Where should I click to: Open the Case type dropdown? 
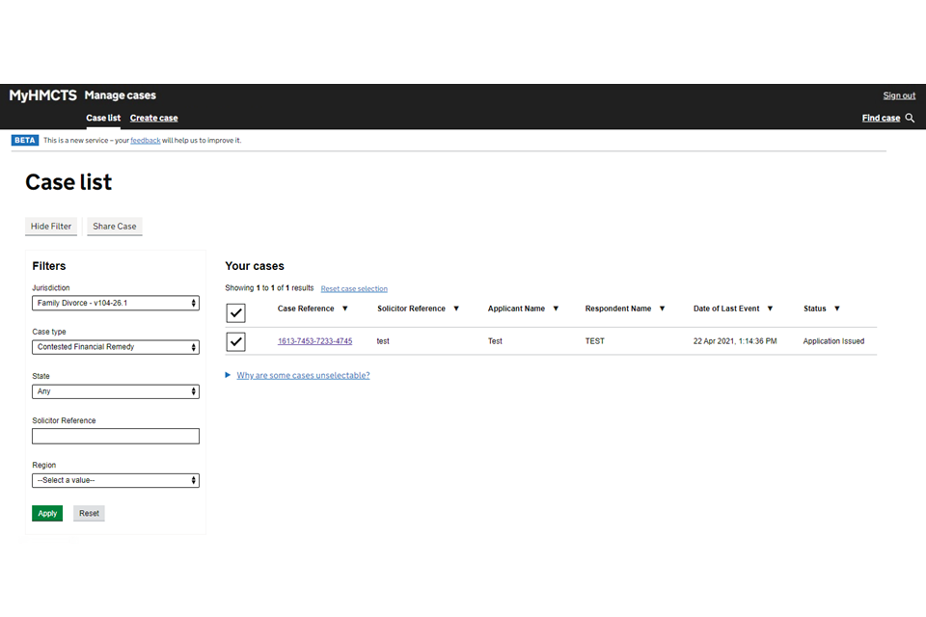click(116, 347)
